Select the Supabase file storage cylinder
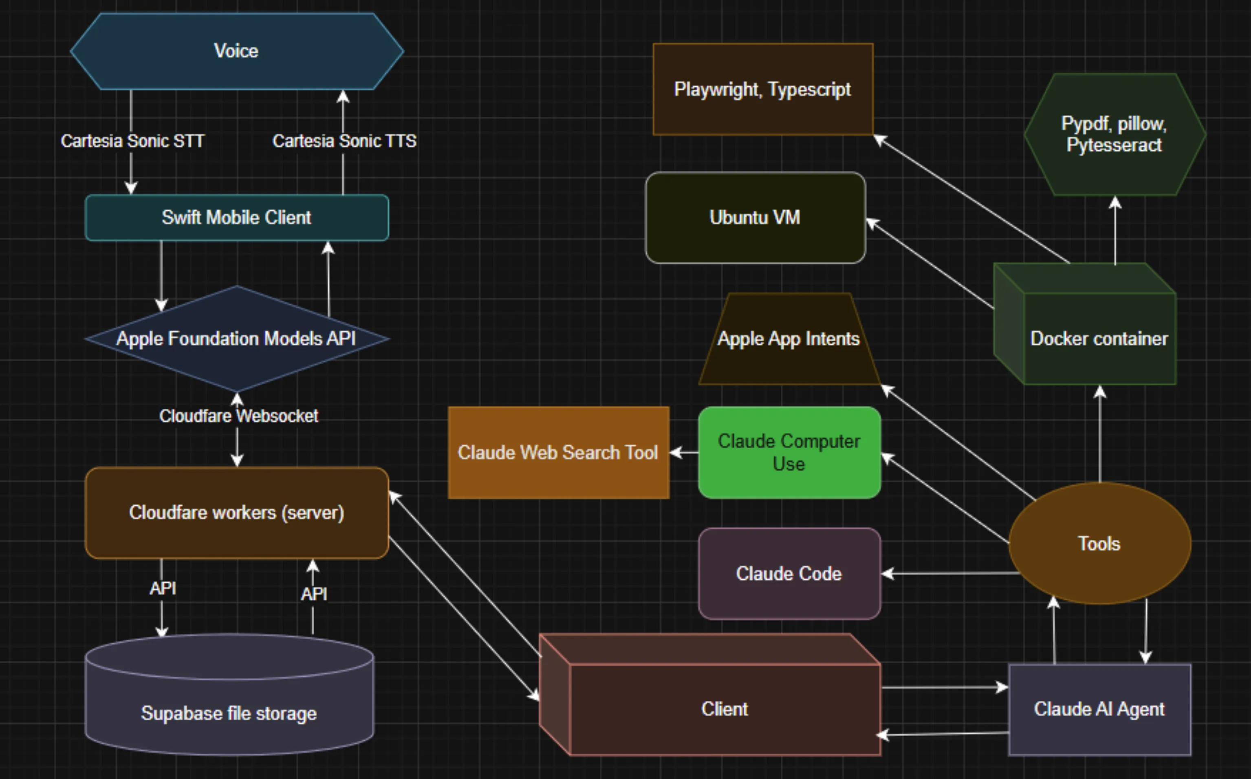The image size is (1251, 779). pyautogui.click(x=229, y=713)
